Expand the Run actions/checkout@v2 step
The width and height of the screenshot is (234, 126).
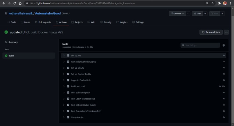point(64,62)
